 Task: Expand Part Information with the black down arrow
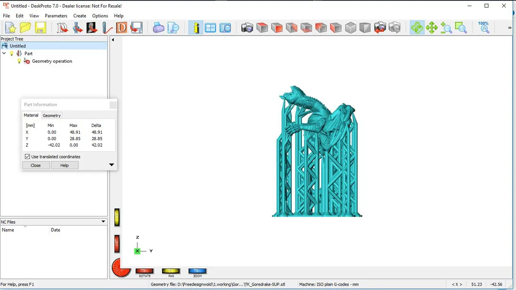[x=111, y=165]
